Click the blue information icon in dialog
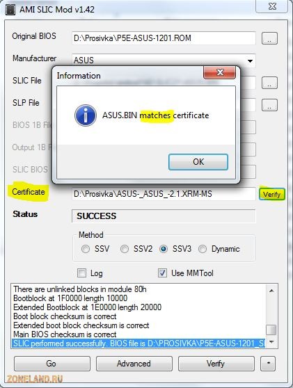 [86, 115]
